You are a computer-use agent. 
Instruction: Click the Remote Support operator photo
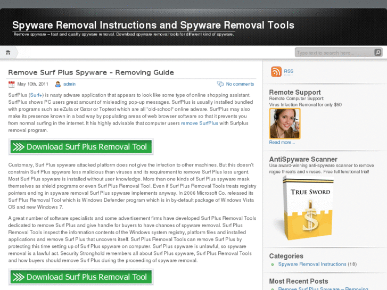[285, 123]
